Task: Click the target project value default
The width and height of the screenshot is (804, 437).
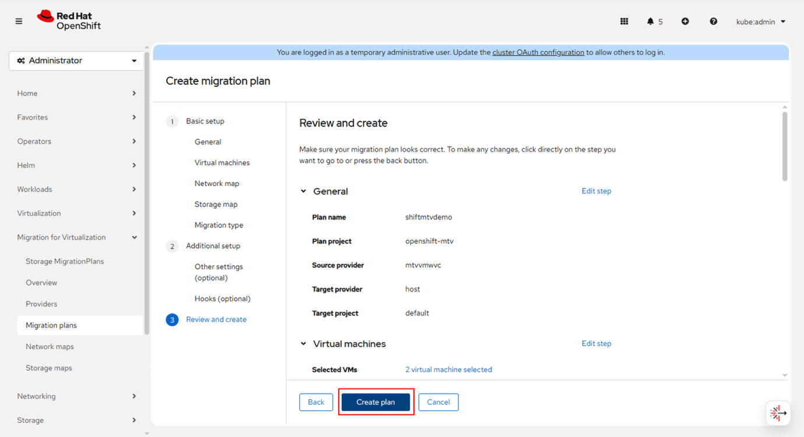Action: pos(417,313)
